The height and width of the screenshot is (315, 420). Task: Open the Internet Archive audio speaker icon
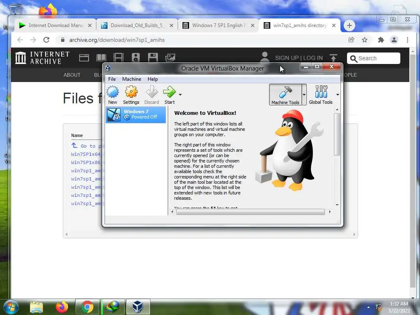135,57
